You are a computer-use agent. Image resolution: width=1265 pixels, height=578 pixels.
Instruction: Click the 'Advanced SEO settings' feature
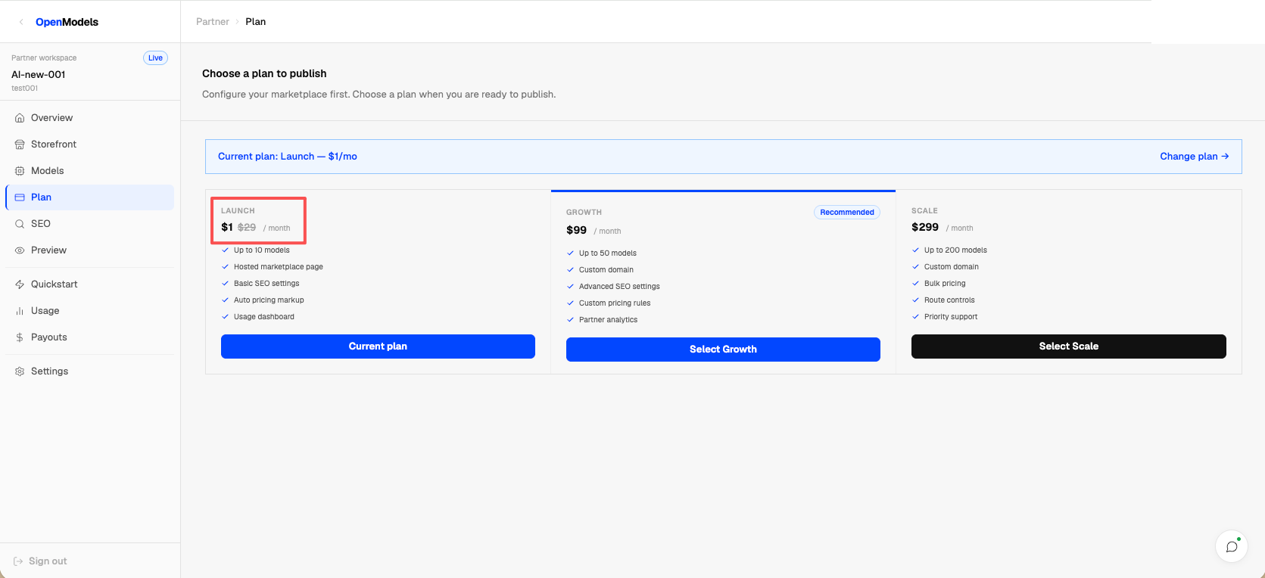click(x=619, y=287)
